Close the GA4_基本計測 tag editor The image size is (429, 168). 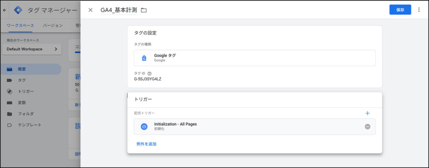tap(90, 10)
